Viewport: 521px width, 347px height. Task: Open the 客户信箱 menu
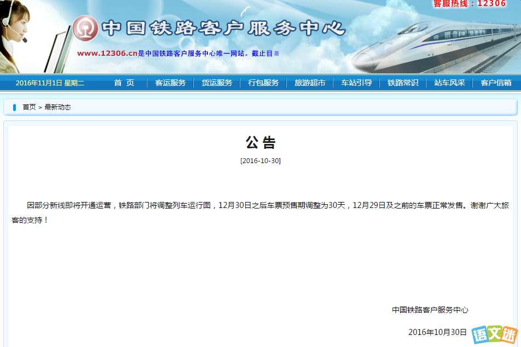(495, 83)
